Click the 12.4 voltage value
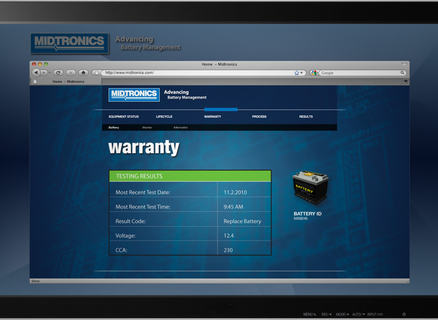438x320 pixels. click(229, 236)
